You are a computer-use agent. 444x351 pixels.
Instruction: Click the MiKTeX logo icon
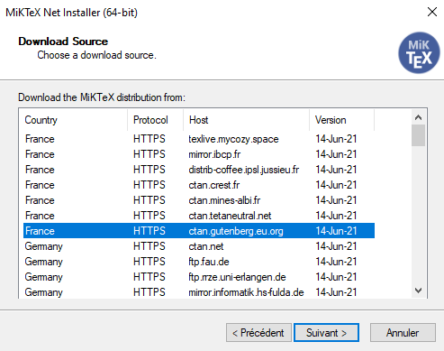click(x=419, y=53)
